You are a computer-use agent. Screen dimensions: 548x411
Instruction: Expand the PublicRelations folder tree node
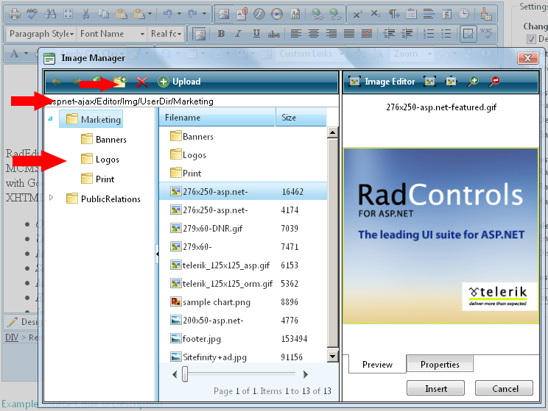tap(52, 198)
